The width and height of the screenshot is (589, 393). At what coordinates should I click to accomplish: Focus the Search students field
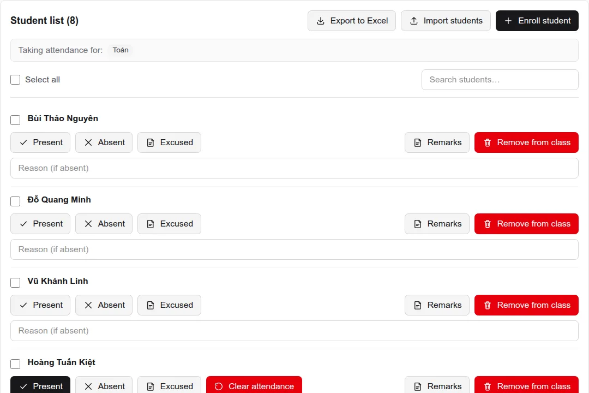500,80
